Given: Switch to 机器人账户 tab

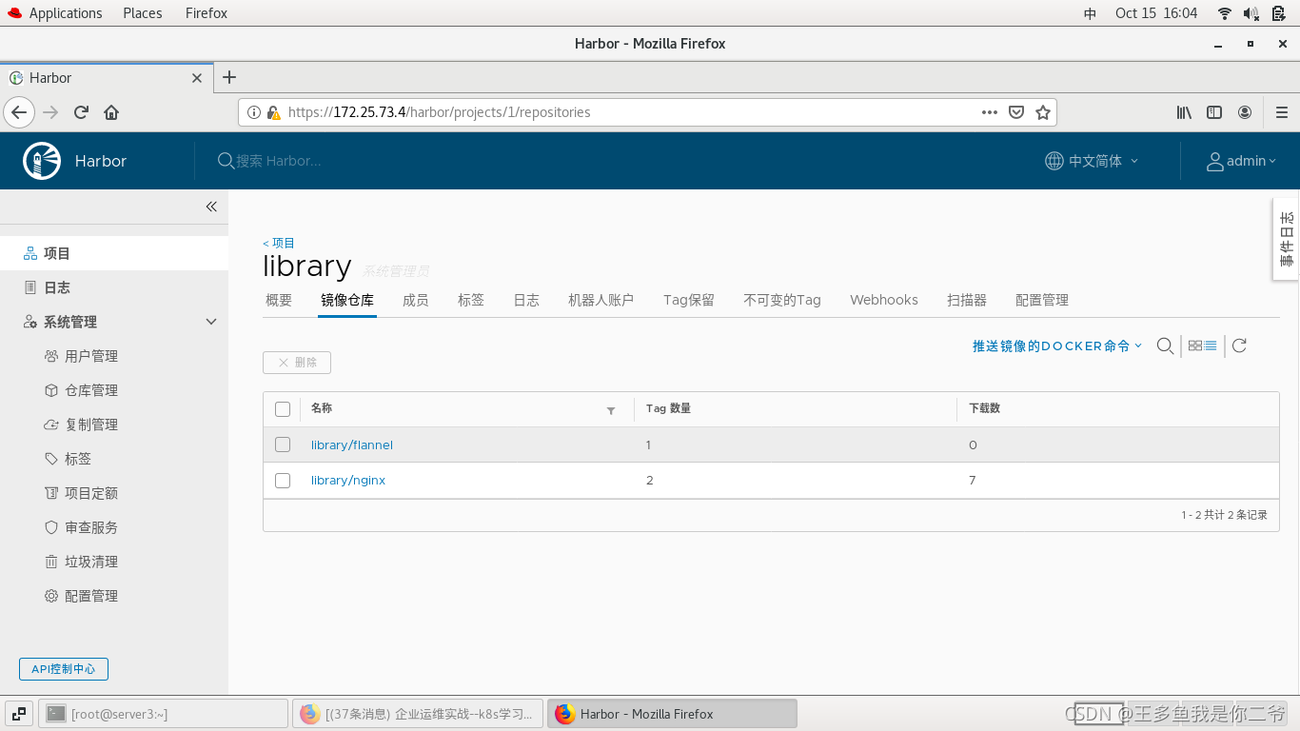Looking at the screenshot, I should pyautogui.click(x=601, y=300).
